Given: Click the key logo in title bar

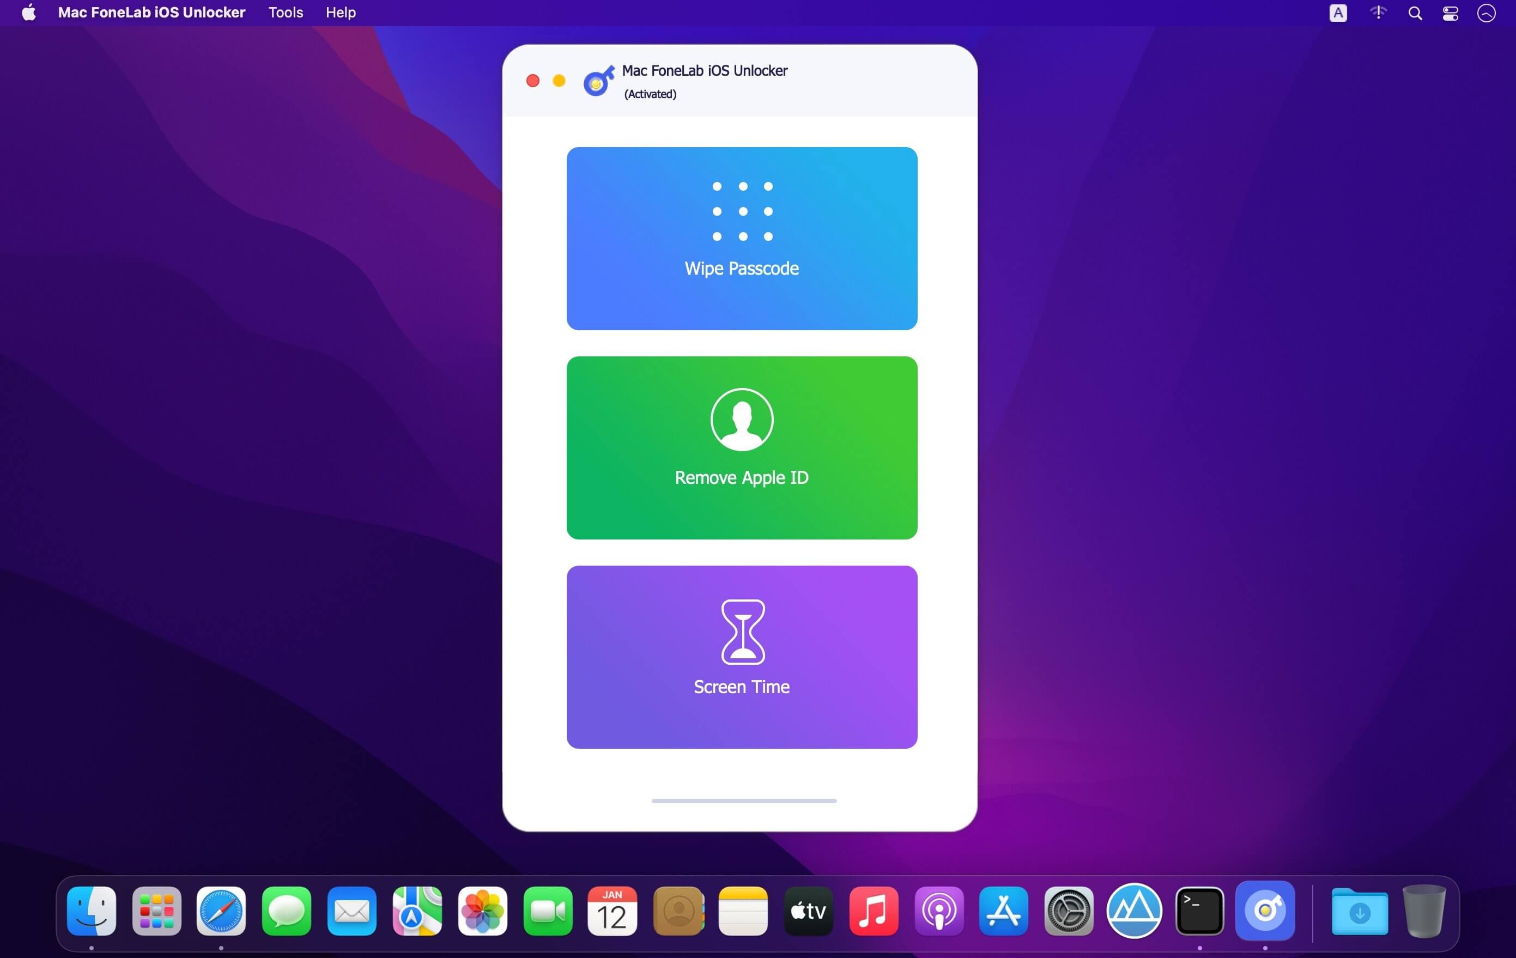Looking at the screenshot, I should tap(598, 81).
